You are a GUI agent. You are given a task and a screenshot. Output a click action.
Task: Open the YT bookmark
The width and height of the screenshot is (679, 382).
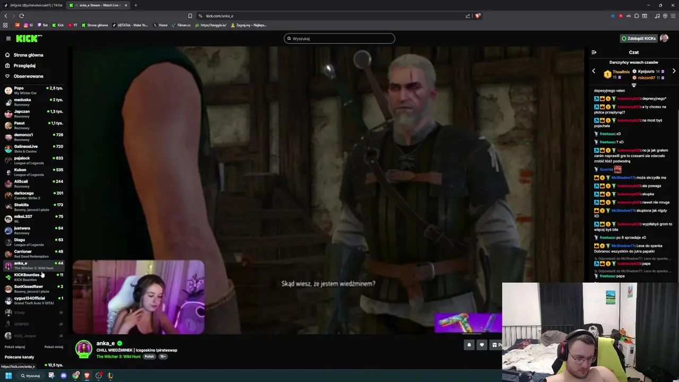pos(73,25)
